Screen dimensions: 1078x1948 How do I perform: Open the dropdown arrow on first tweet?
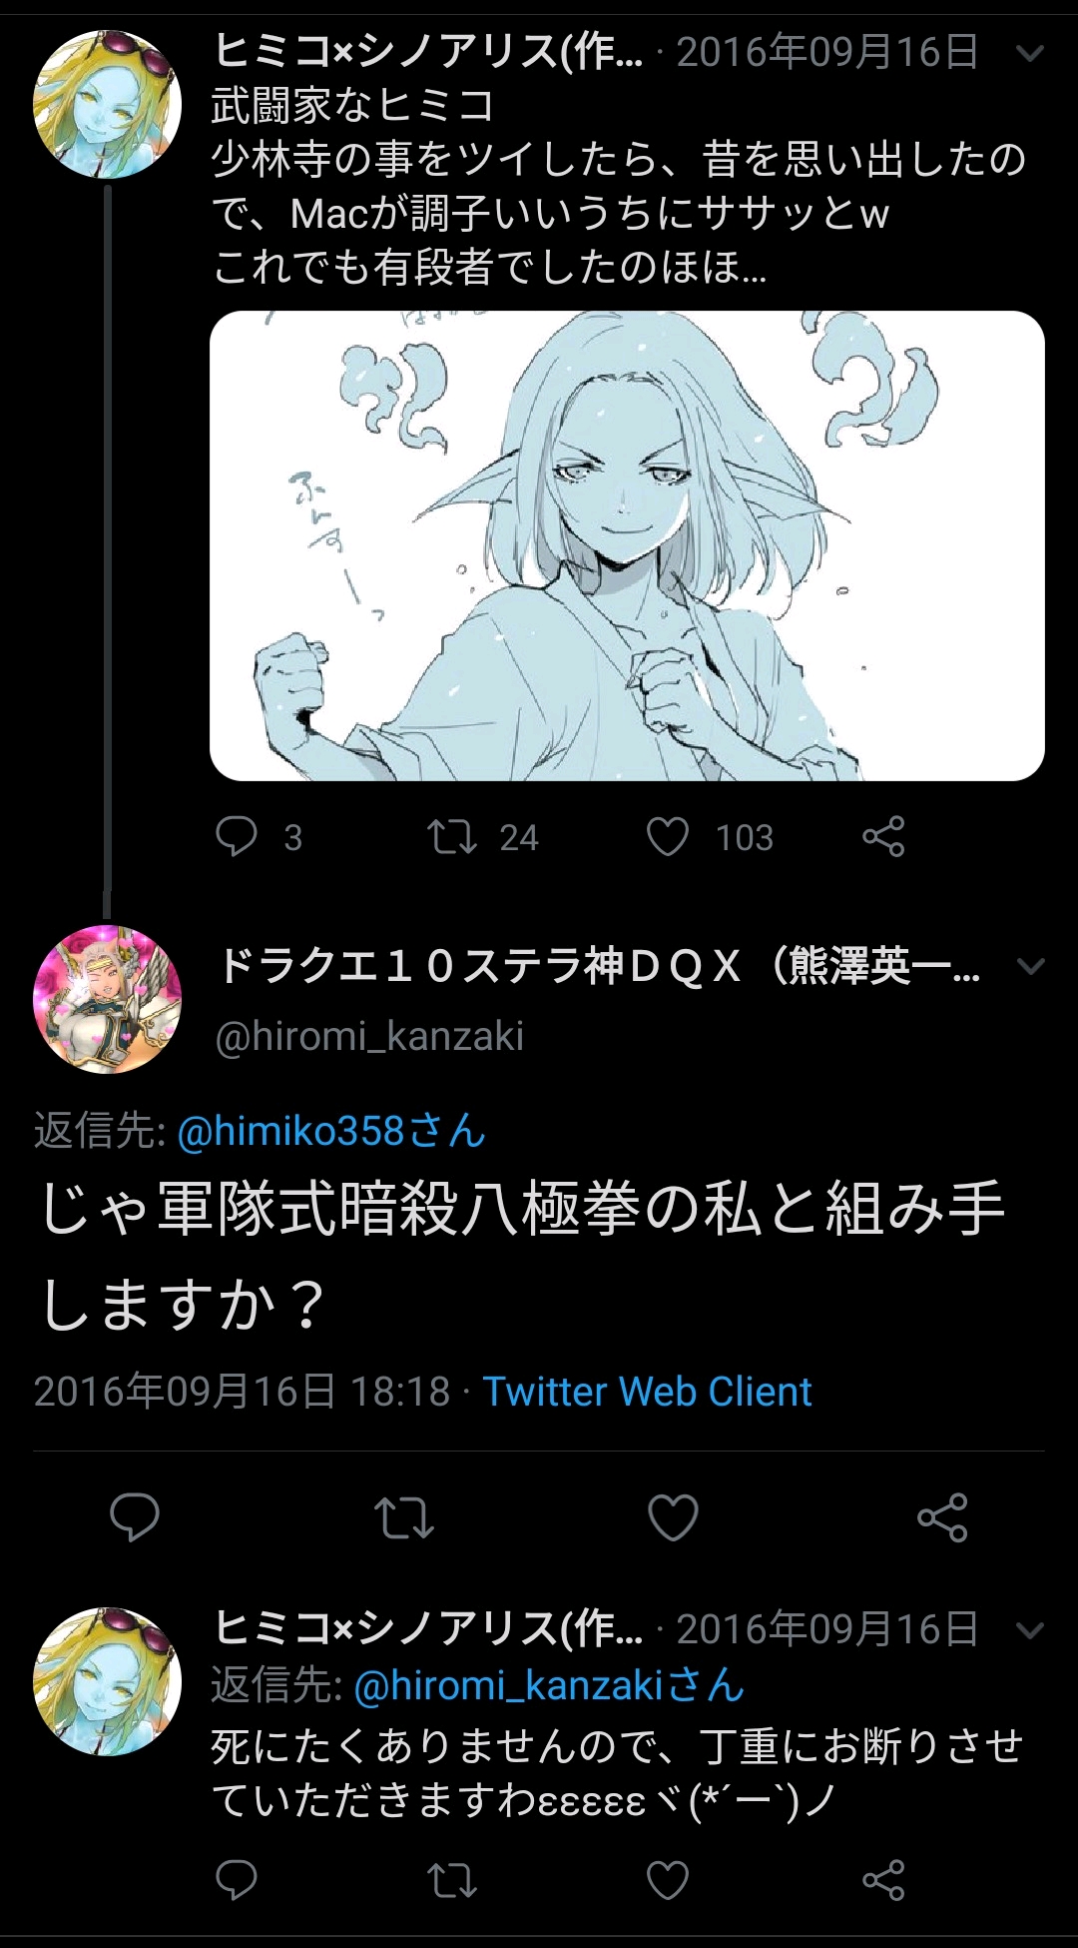coord(1029,53)
